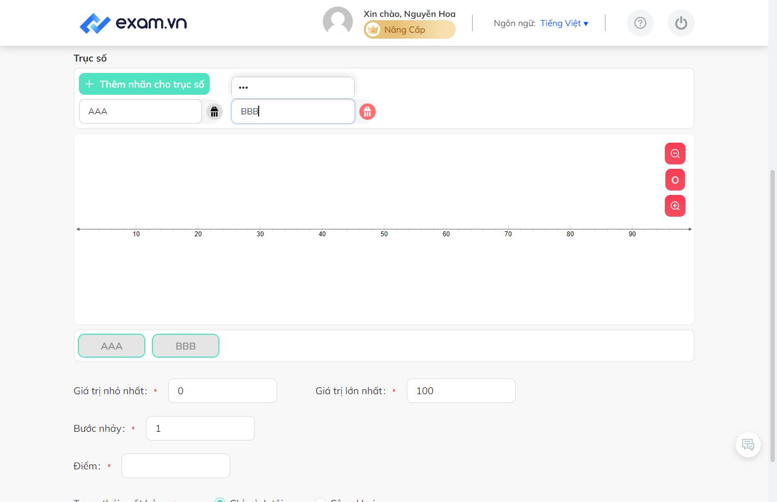
Task: Open the user avatar profile
Action: 338,22
